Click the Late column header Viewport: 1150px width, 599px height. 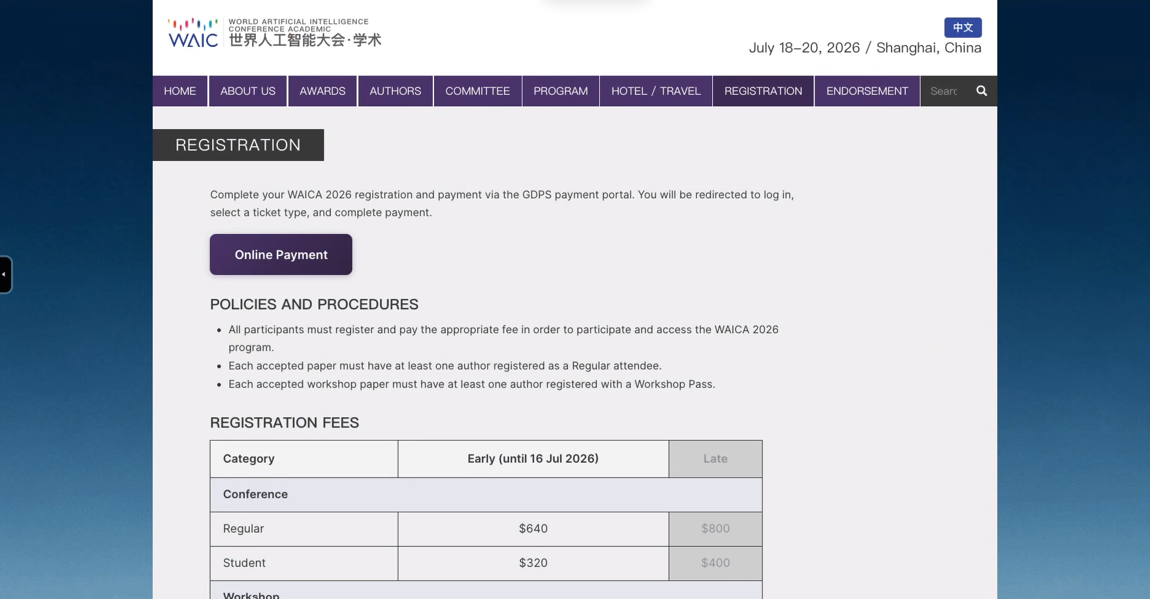point(715,458)
